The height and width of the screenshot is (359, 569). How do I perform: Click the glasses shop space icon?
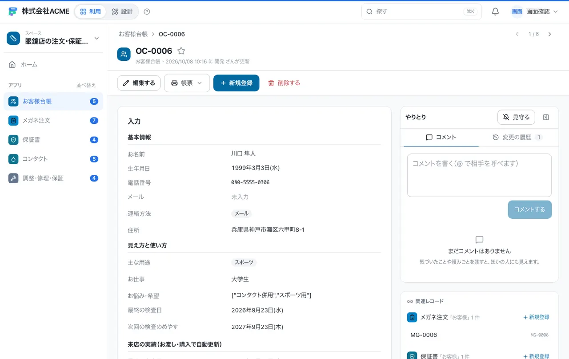click(13, 38)
